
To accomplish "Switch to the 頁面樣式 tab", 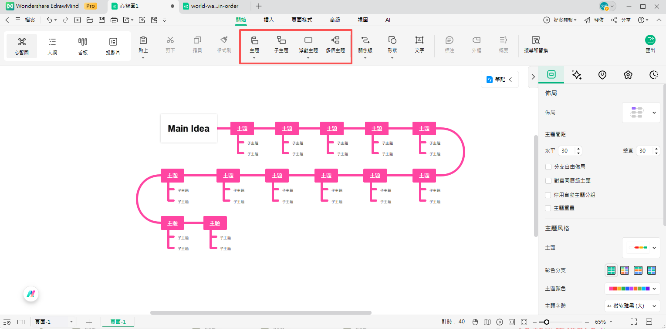I will 301,20.
